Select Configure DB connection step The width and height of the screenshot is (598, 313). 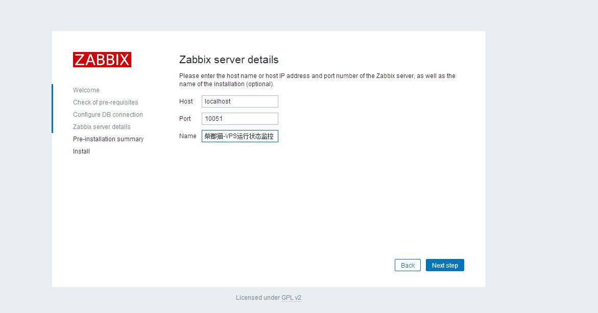(x=108, y=115)
